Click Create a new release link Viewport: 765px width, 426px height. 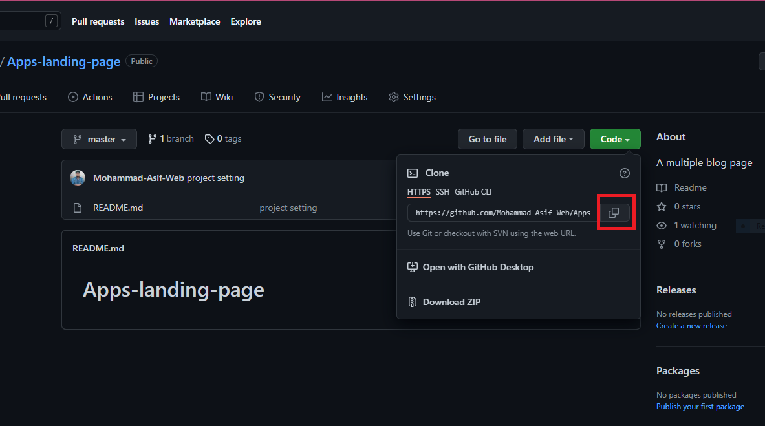click(x=691, y=326)
